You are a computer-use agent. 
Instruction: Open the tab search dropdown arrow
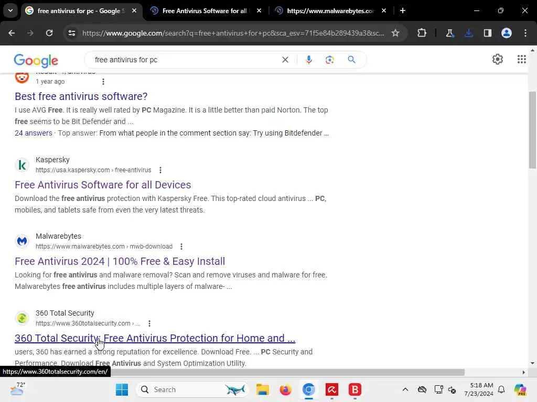click(x=10, y=10)
